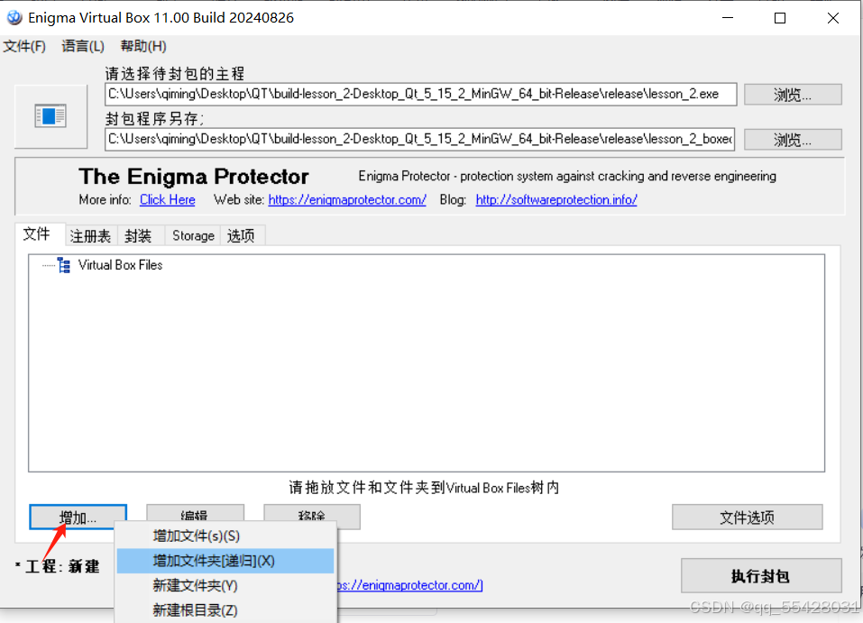
Task: Switch to the 注册表 tab
Action: 90,236
